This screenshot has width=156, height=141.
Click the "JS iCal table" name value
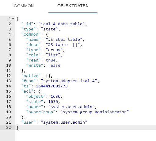[64, 40]
